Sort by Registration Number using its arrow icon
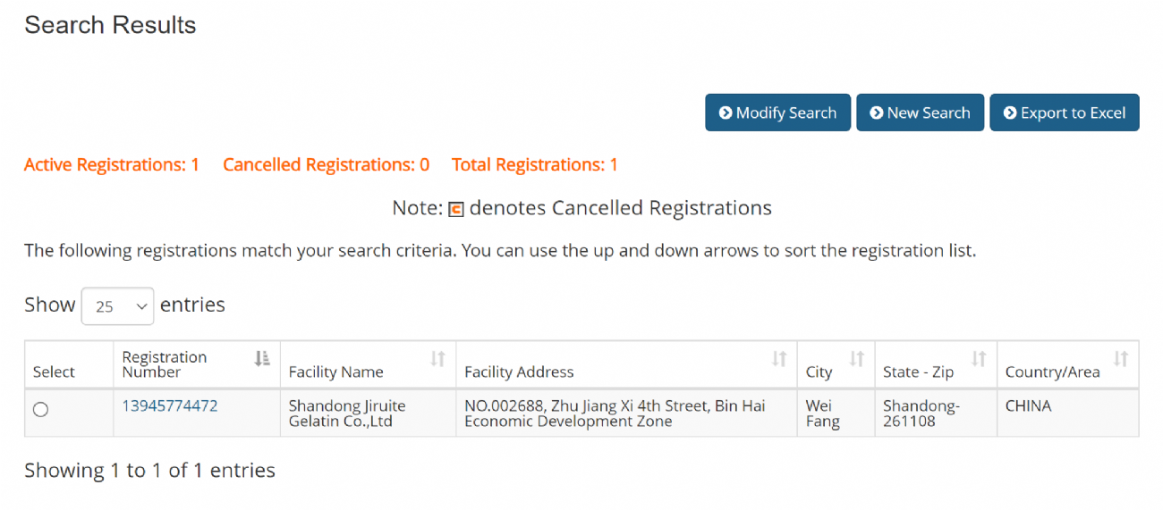This screenshot has width=1163, height=510. coord(262,358)
